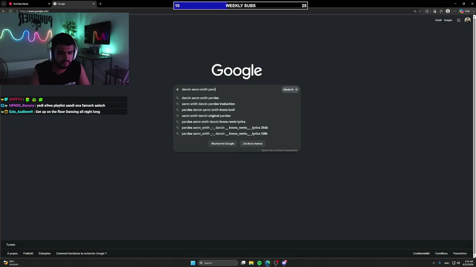The height and width of the screenshot is (267, 476).
Task: Close the YouTube Music tab
Action: [x=49, y=4]
